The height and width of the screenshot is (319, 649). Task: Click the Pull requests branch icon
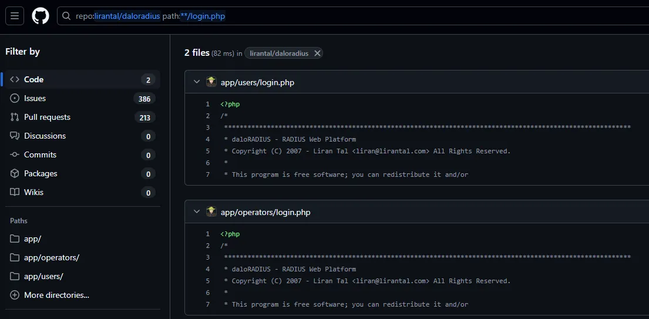(x=15, y=117)
